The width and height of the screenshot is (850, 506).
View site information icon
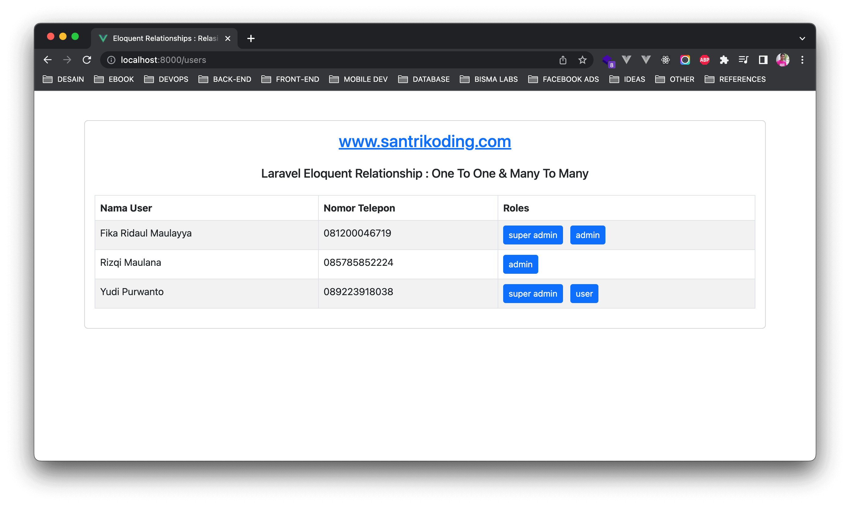click(111, 60)
